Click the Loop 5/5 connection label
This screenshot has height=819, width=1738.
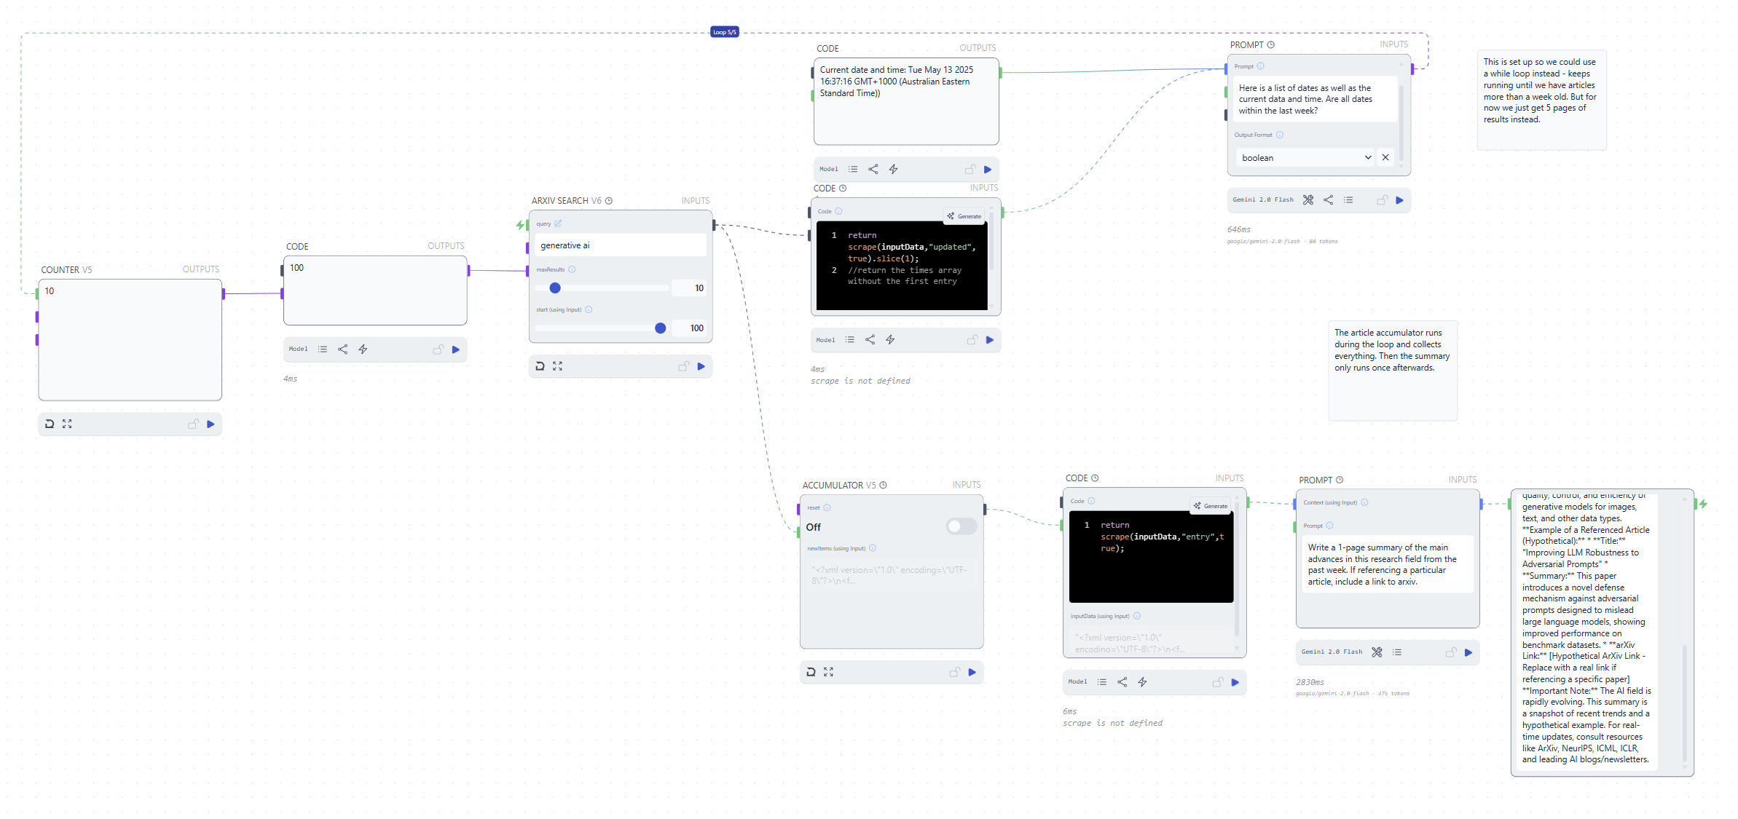[724, 32]
